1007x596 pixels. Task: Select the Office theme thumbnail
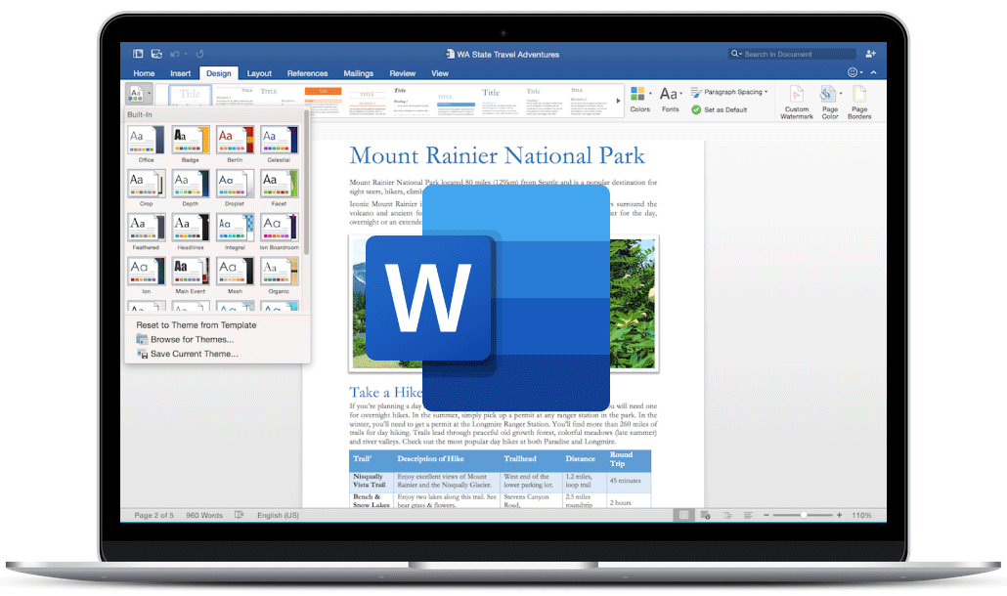click(x=147, y=140)
